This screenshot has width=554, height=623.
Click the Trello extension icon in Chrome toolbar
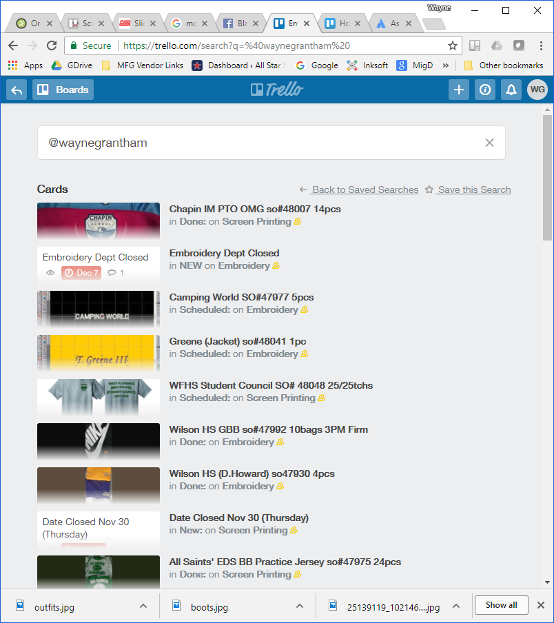coord(475,45)
